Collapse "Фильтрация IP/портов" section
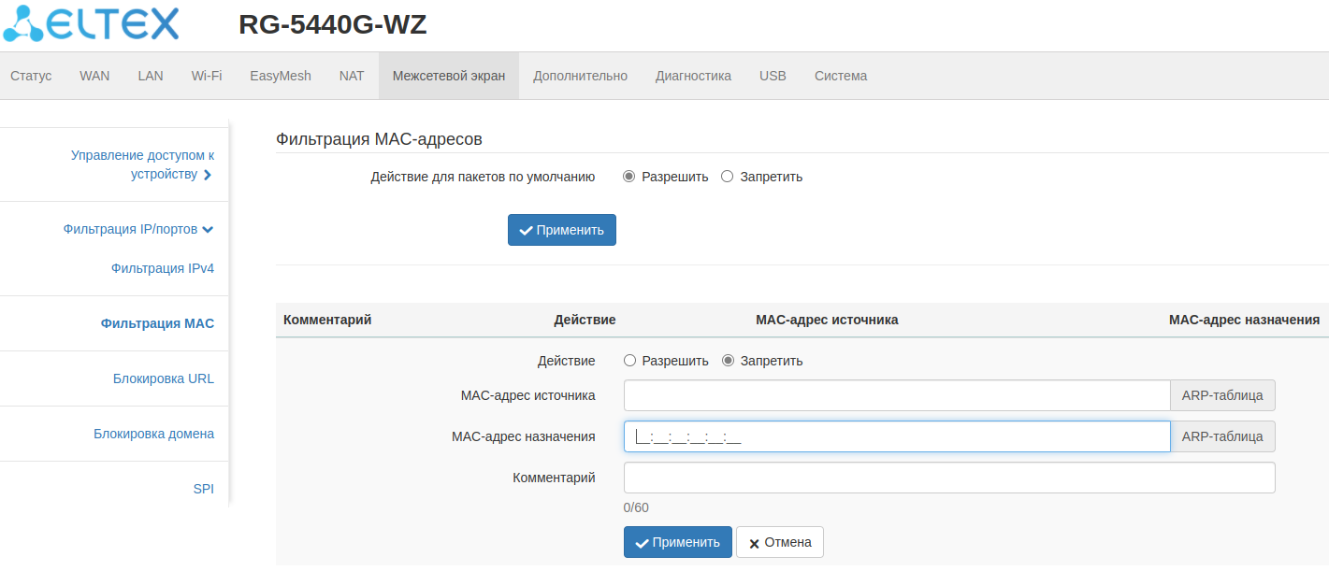 click(138, 229)
